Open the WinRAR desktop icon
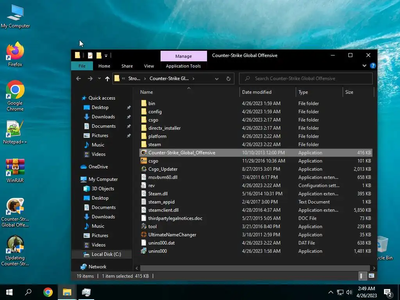This screenshot has height=300, width=400. 15,170
